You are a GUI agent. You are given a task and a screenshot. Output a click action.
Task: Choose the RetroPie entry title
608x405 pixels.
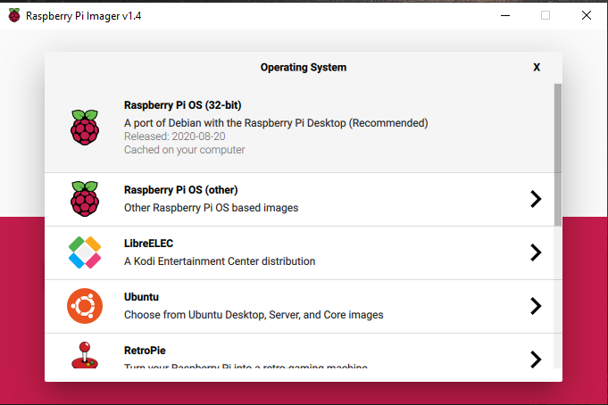click(x=145, y=351)
